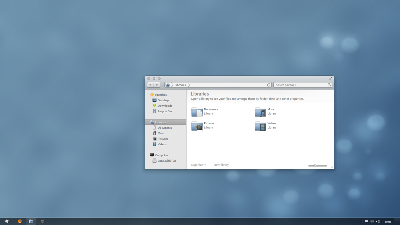Adjust the icon size zoom slider
This screenshot has width=400, height=225.
point(315,166)
